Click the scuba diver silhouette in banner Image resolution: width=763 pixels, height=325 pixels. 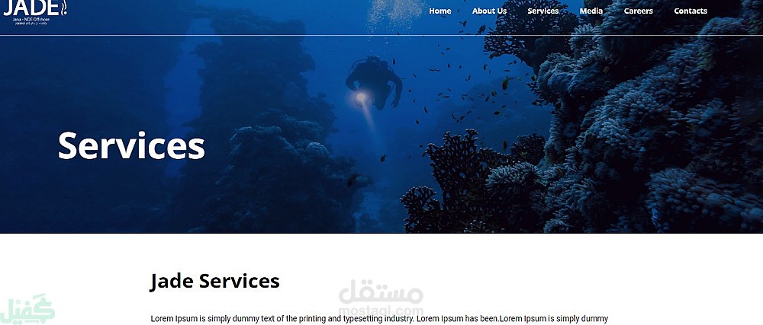(375, 80)
